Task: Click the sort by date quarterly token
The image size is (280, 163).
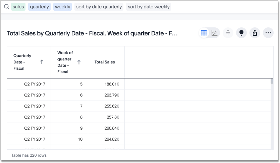Action: (x=99, y=7)
